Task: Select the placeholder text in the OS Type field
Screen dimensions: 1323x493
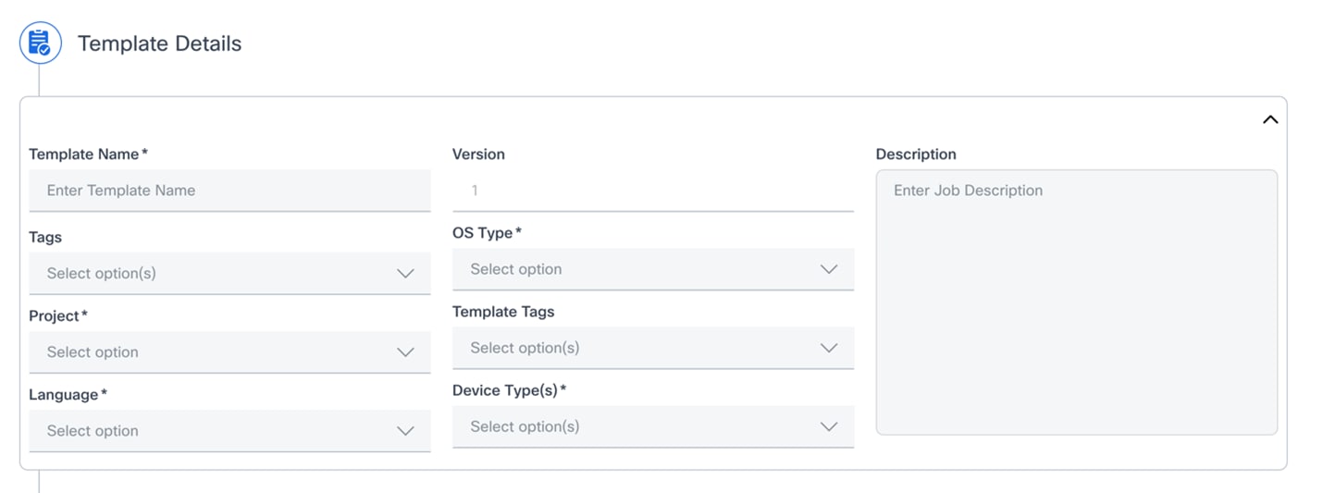Action: click(x=516, y=269)
